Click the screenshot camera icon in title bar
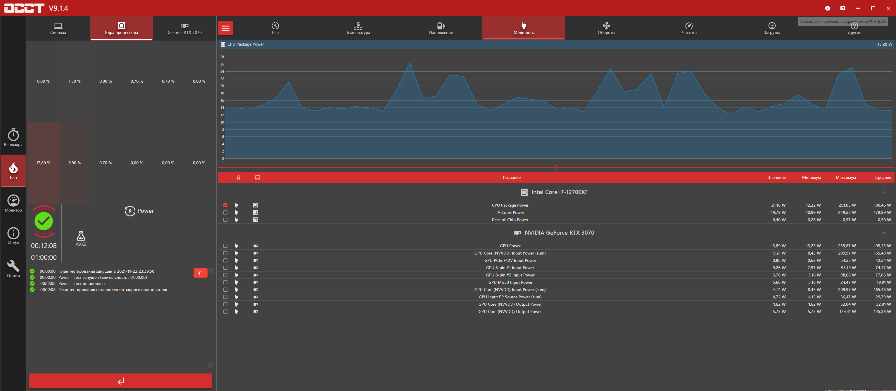The height and width of the screenshot is (391, 896). pyautogui.click(x=843, y=8)
